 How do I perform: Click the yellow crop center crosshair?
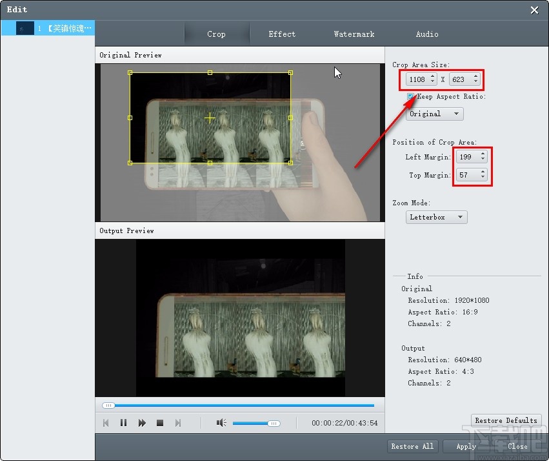[210, 118]
